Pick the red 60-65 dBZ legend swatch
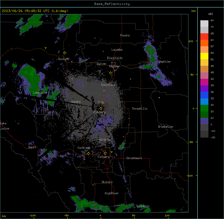224x219 pixels. click(x=204, y=37)
